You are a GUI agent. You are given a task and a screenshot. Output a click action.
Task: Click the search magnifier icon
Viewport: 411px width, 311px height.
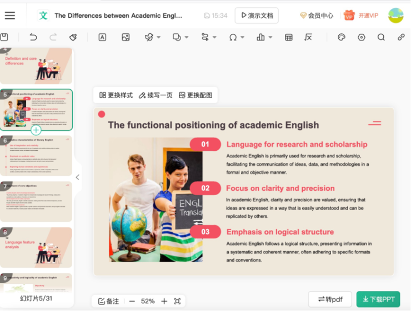pyautogui.click(x=381, y=37)
